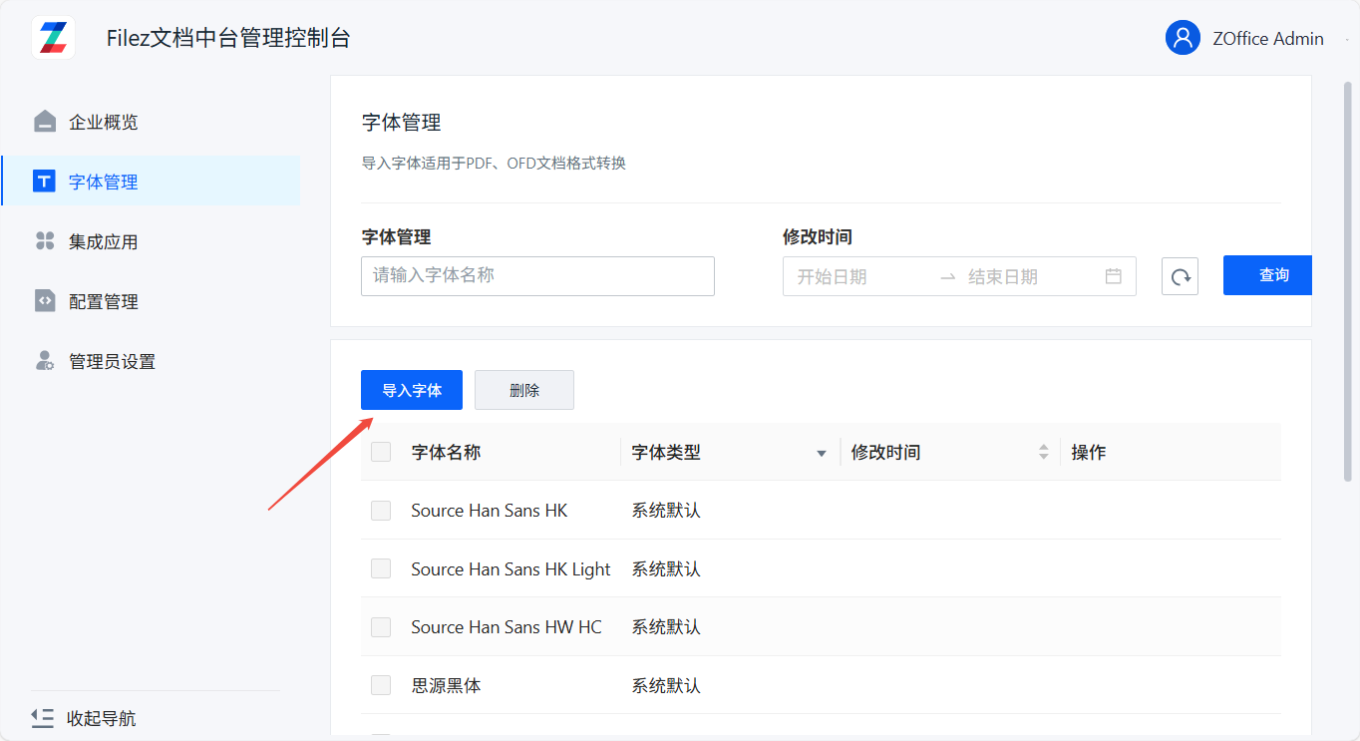The width and height of the screenshot is (1360, 741).
Task: Click the 配置管理 code icon
Action: pos(45,301)
